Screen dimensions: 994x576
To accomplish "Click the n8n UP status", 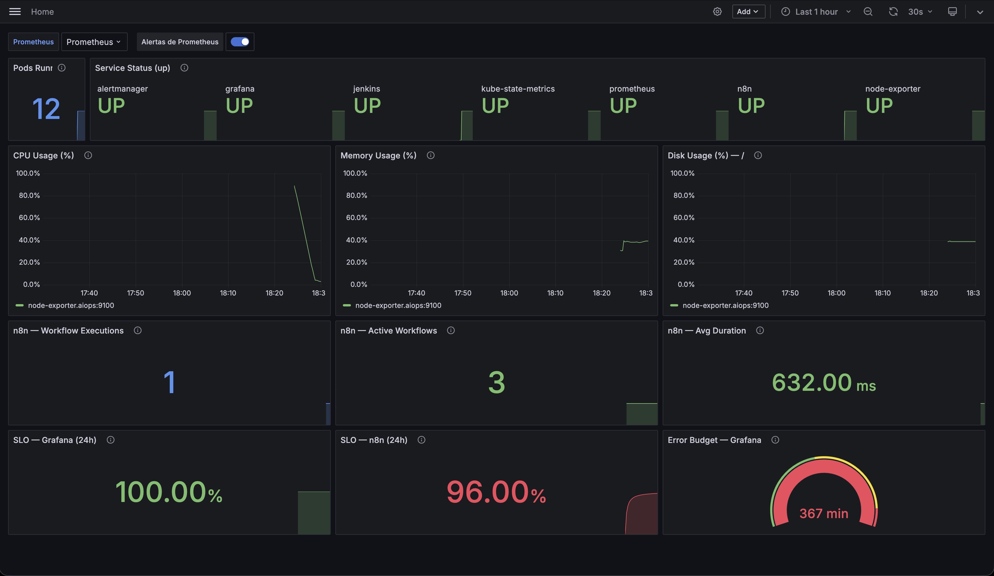I will (751, 106).
